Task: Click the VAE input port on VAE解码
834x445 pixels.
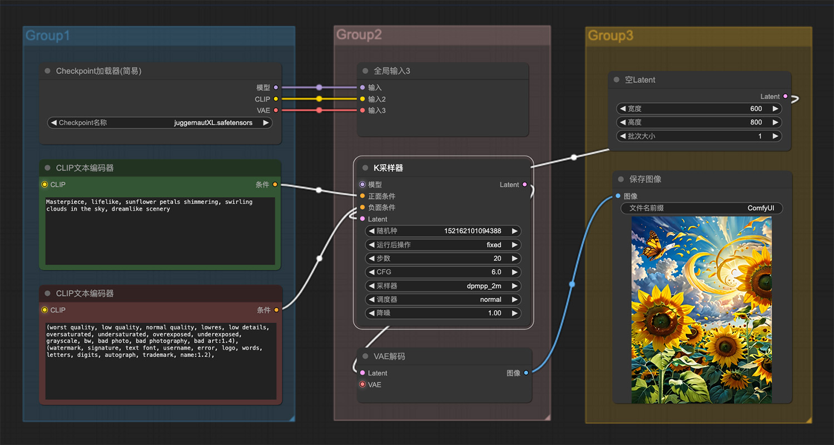Action: [363, 384]
